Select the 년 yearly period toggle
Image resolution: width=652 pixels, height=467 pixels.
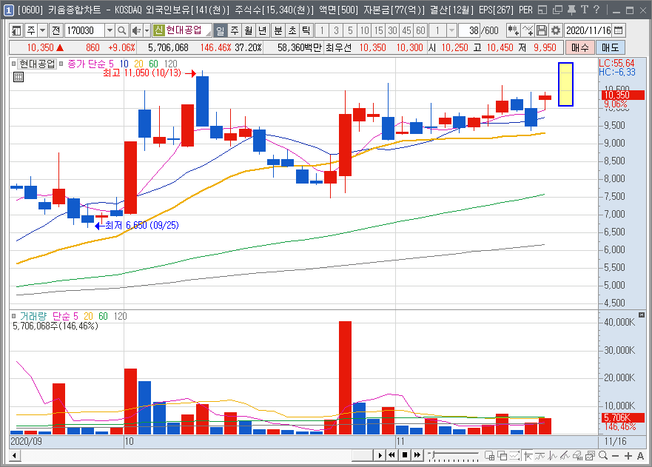click(263, 30)
